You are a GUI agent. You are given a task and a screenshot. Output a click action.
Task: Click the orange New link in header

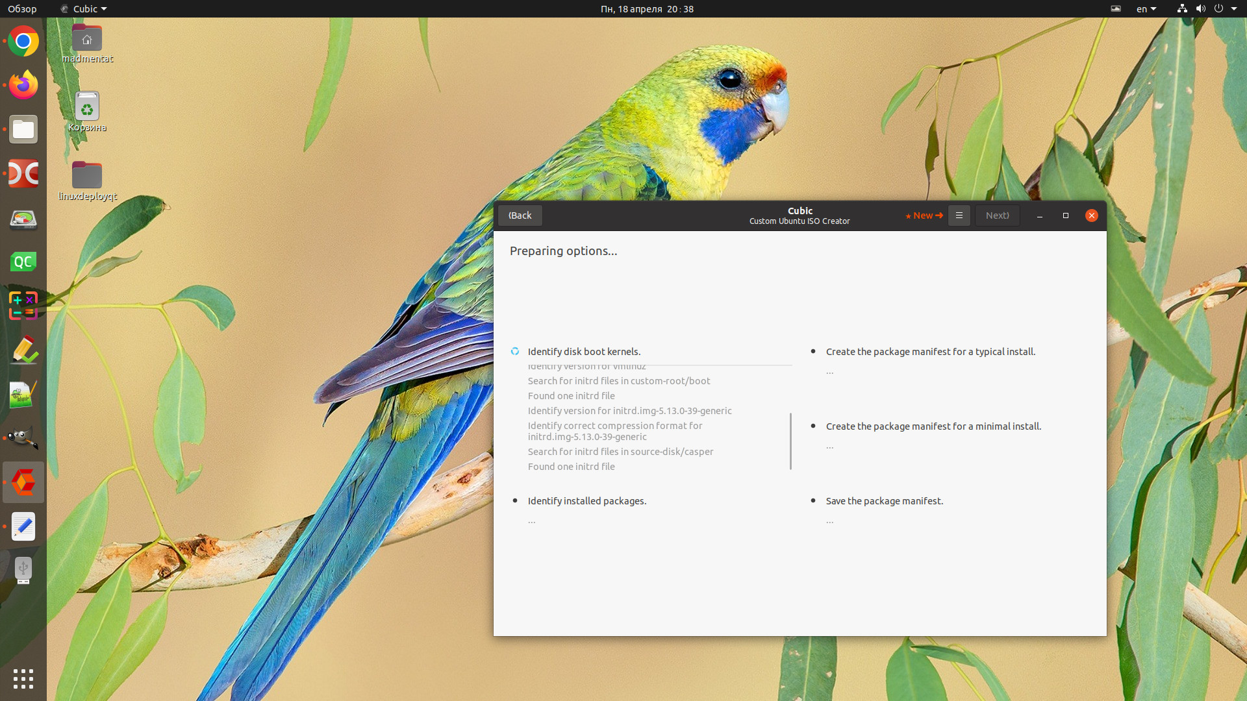(x=924, y=215)
